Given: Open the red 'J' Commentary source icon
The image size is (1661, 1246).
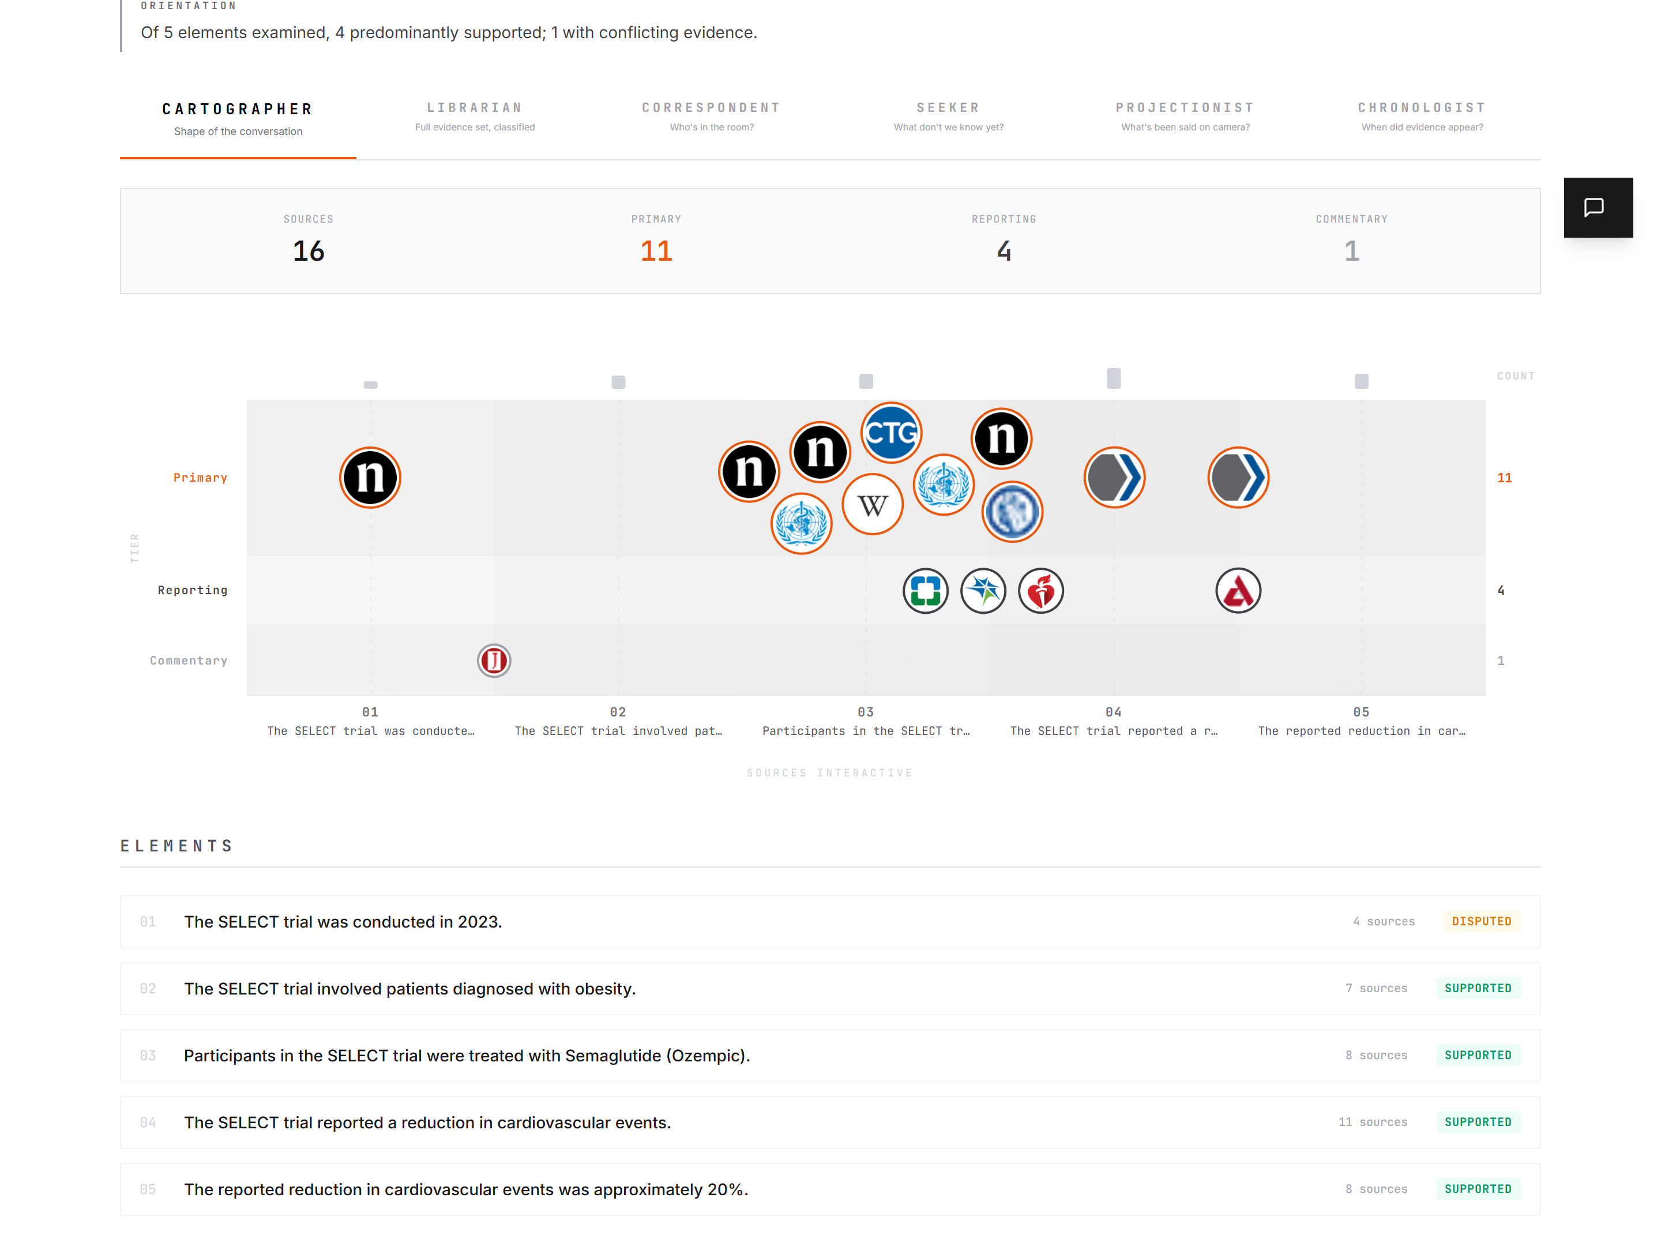Looking at the screenshot, I should point(494,661).
